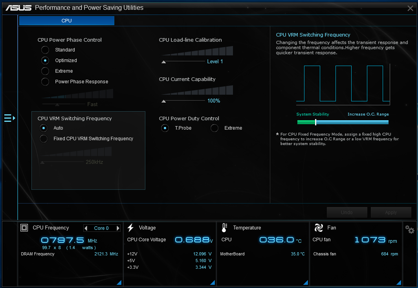Click the DRAM Frequency 2121.3 MHz value
This screenshot has height=288, width=418.
coord(106,254)
